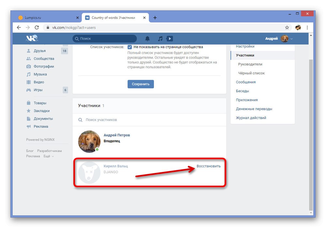
Task: Click the video play icon in header
Action: pyautogui.click(x=170, y=39)
